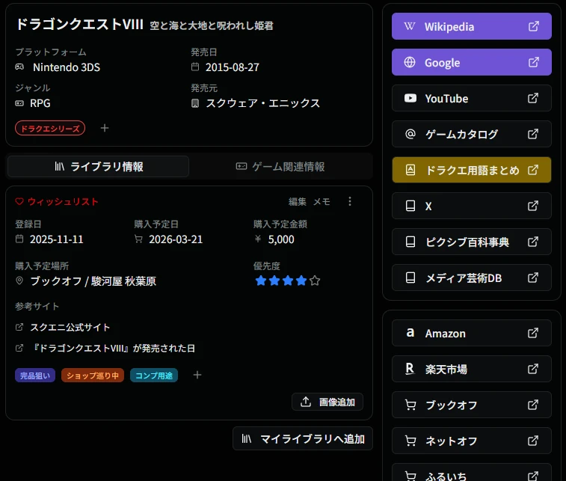Click the Amazon 'a' logo icon
This screenshot has width=566, height=481.
[410, 333]
